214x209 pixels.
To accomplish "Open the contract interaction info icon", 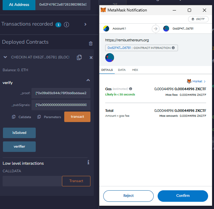I will pos(173,48).
